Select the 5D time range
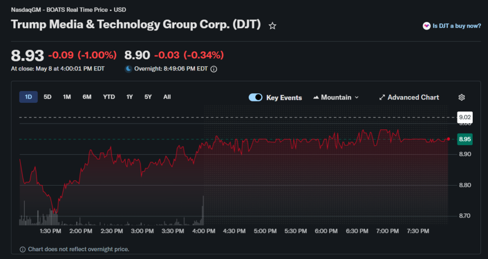Viewport: 488px width, 259px height. click(47, 97)
